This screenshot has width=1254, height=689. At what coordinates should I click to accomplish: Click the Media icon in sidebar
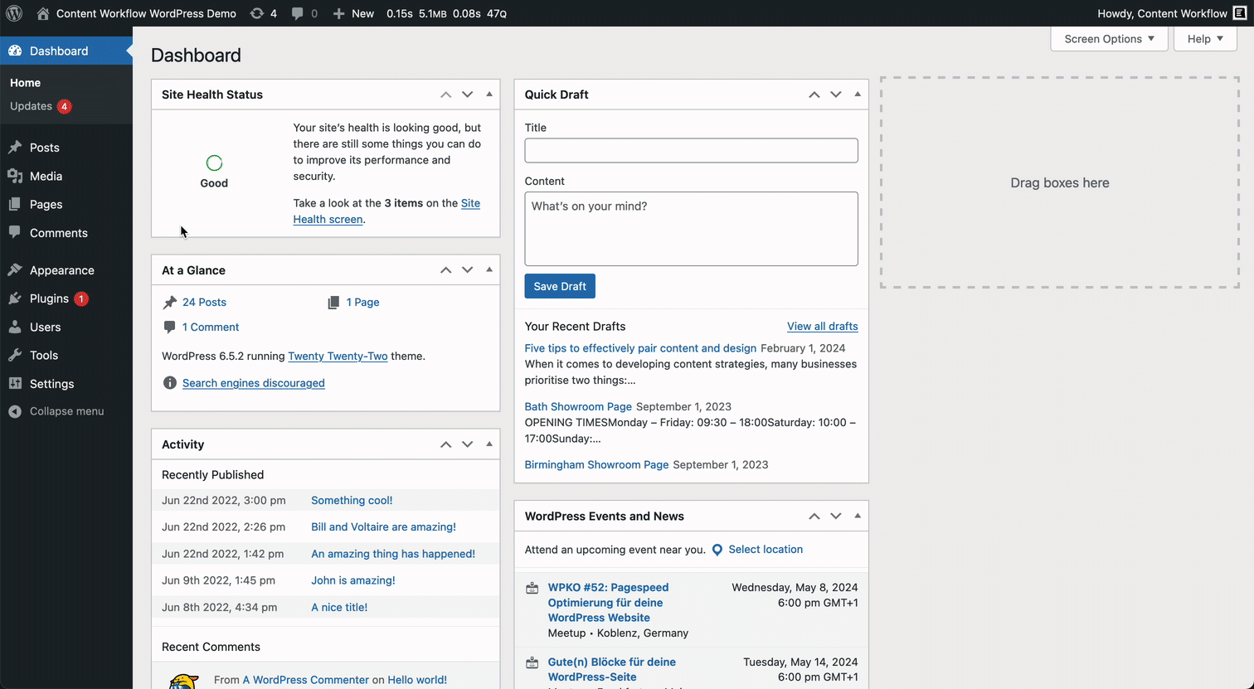point(15,176)
